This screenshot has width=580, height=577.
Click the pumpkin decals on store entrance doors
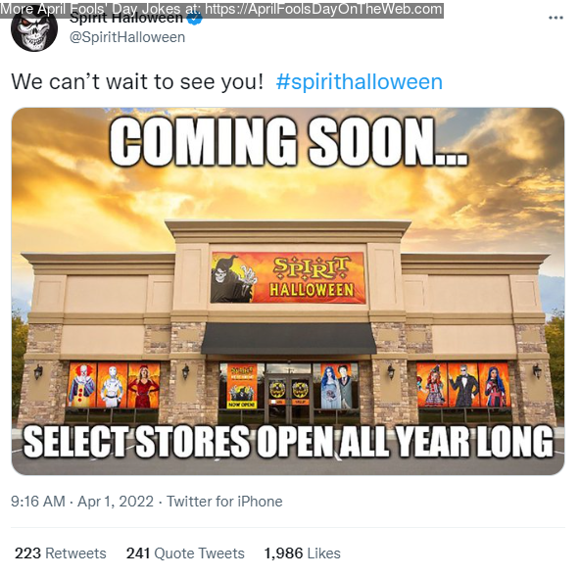[x=289, y=389]
